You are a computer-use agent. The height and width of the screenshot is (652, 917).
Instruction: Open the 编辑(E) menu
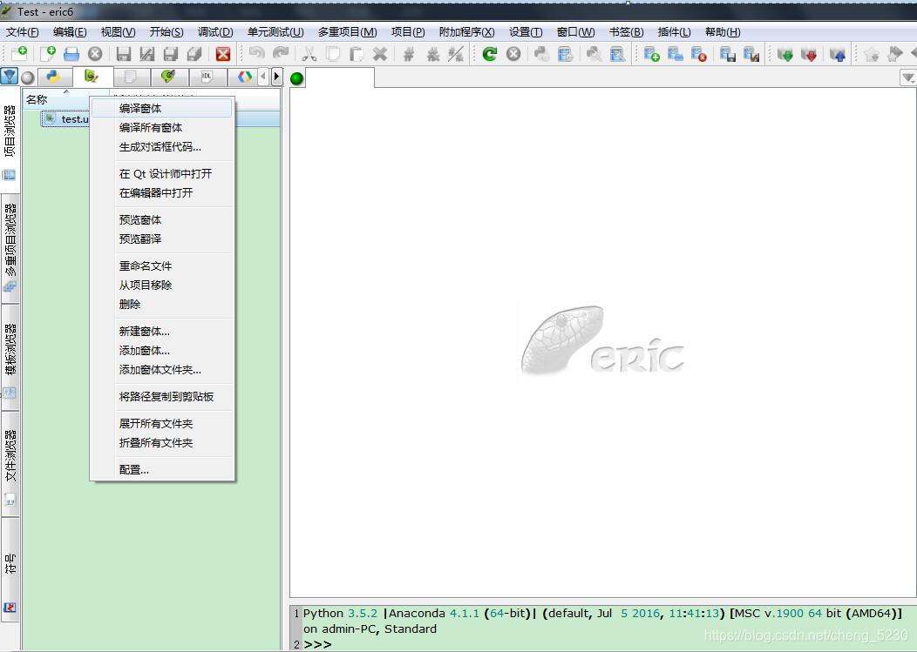pos(70,32)
